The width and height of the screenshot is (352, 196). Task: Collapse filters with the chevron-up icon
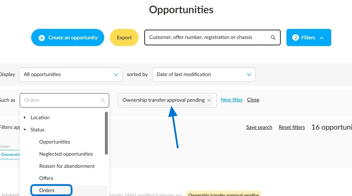[x=322, y=38]
